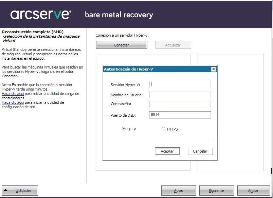
Task: Go back with the Atrás button
Action: (x=179, y=191)
